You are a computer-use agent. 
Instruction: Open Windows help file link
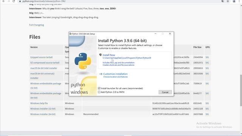tap(39, 103)
